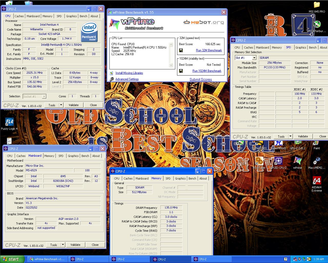This screenshot has height=263, width=328.
Task: Click Validate in the Mainboard CPU-Z window
Action: pyautogui.click(x=75, y=245)
